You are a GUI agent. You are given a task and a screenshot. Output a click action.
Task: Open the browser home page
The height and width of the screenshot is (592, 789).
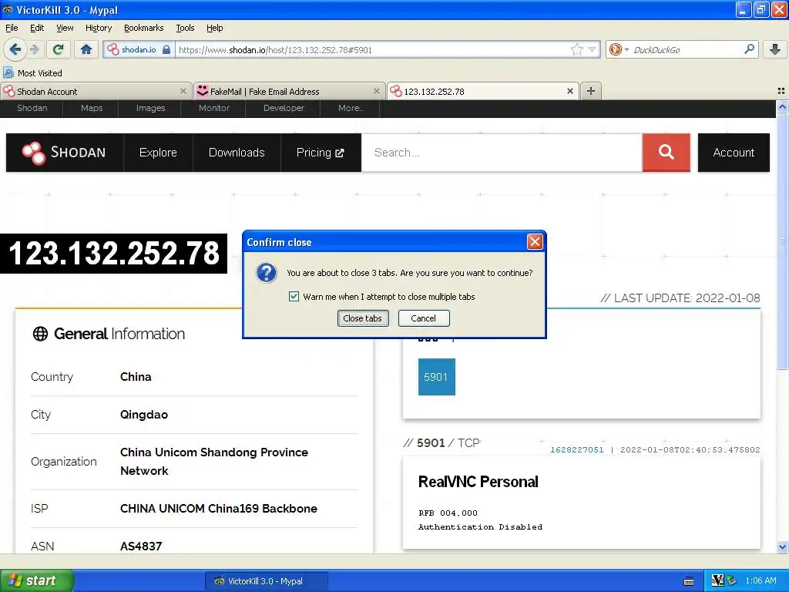(x=86, y=49)
